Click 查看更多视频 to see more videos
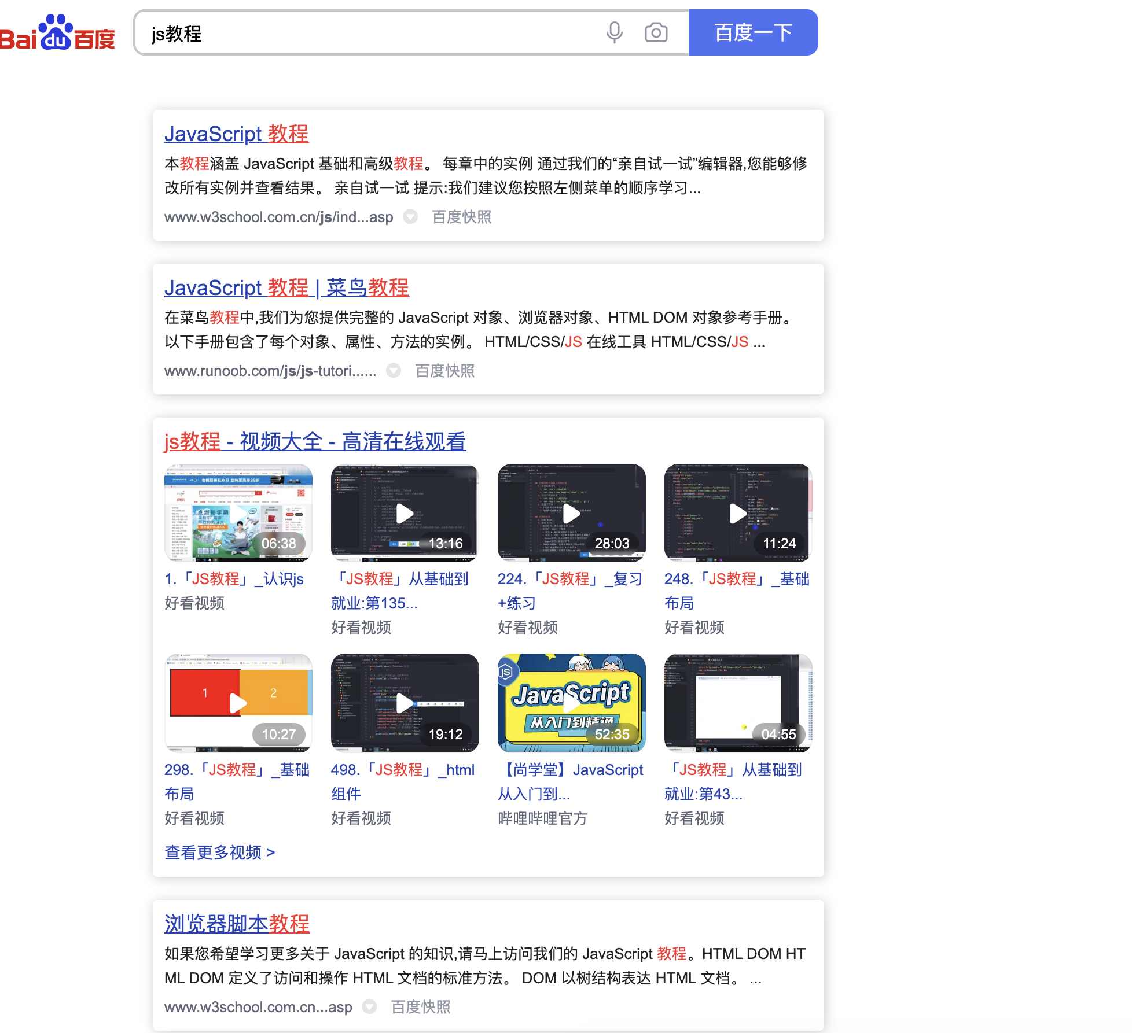The height and width of the screenshot is (1033, 1132). [219, 853]
